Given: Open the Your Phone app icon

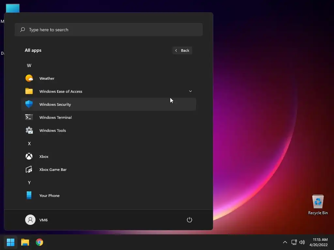Looking at the screenshot, I should click(x=29, y=195).
